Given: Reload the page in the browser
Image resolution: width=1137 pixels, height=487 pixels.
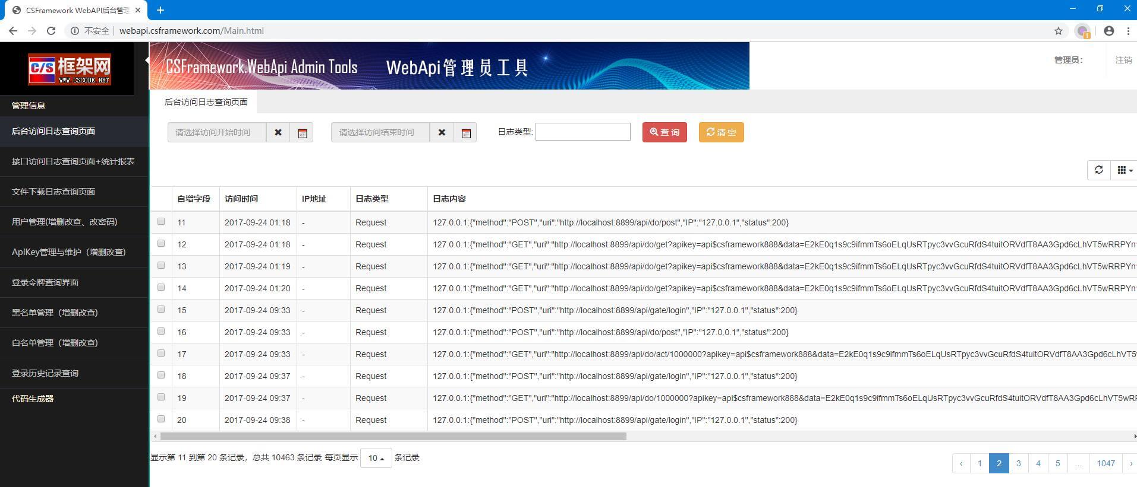Looking at the screenshot, I should [x=51, y=31].
